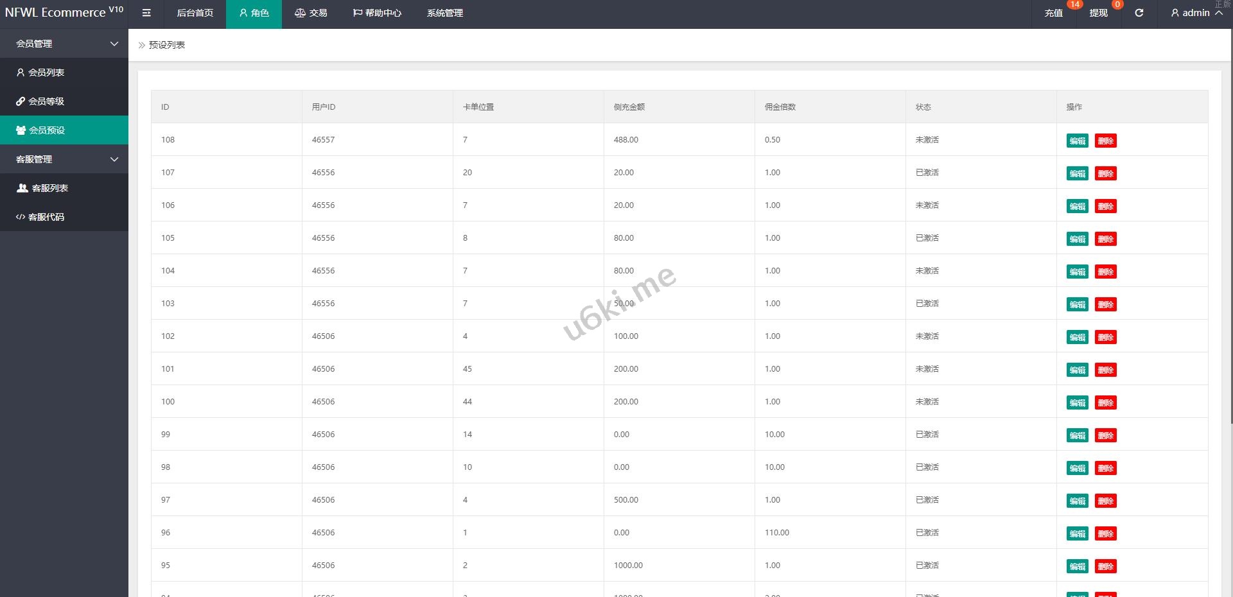The height and width of the screenshot is (597, 1233).
Task: Select 会员预设 sidebar item
Action: click(x=47, y=130)
